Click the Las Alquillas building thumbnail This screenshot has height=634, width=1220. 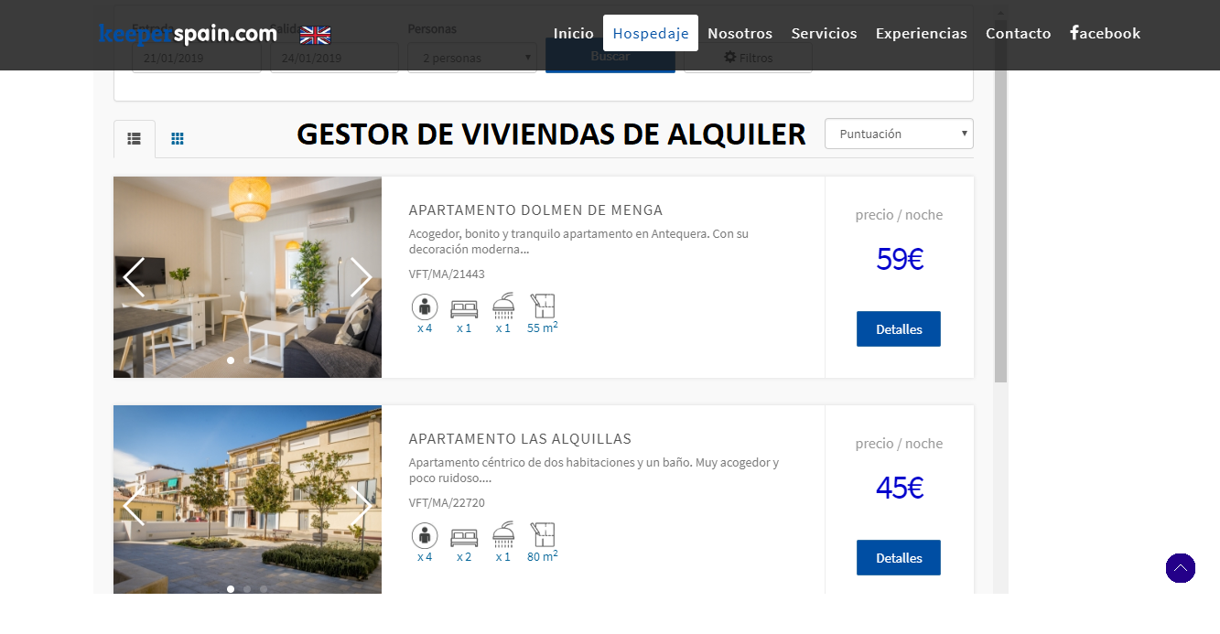point(247,500)
